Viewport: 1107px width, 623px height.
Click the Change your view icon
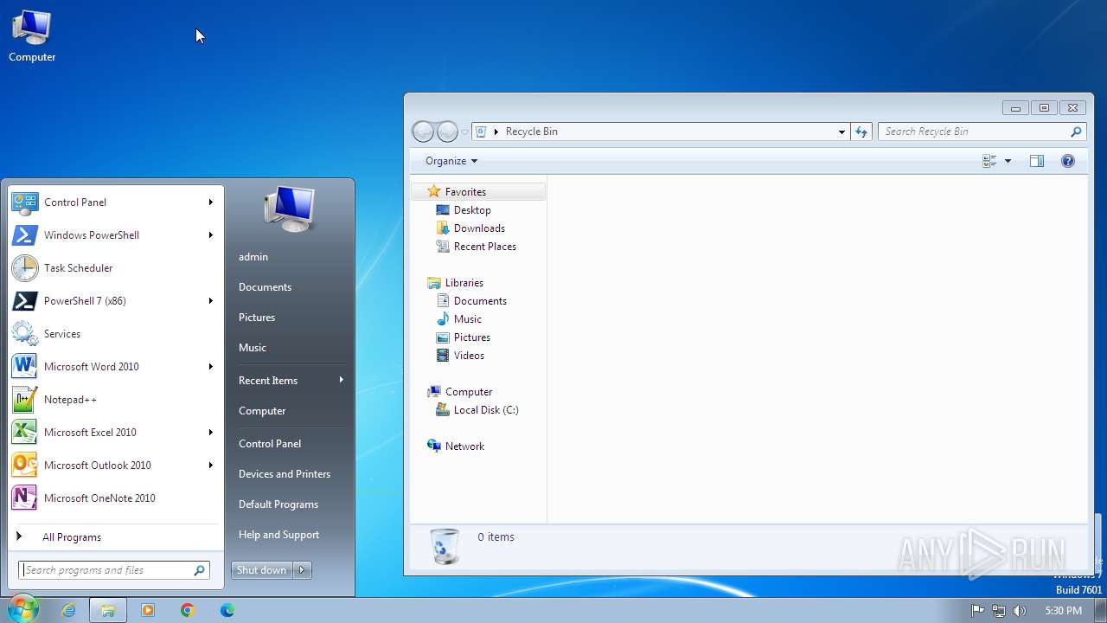(989, 161)
